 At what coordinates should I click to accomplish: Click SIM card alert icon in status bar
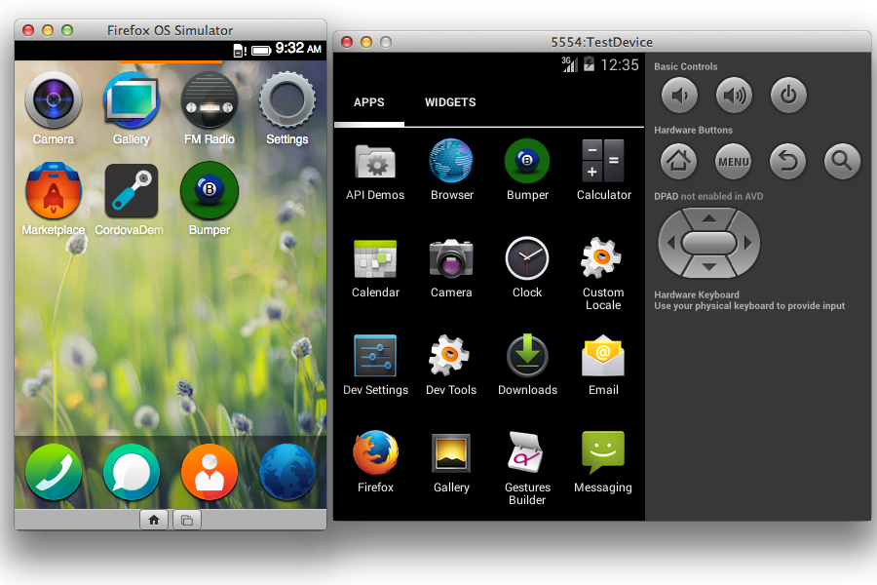pyautogui.click(x=240, y=51)
